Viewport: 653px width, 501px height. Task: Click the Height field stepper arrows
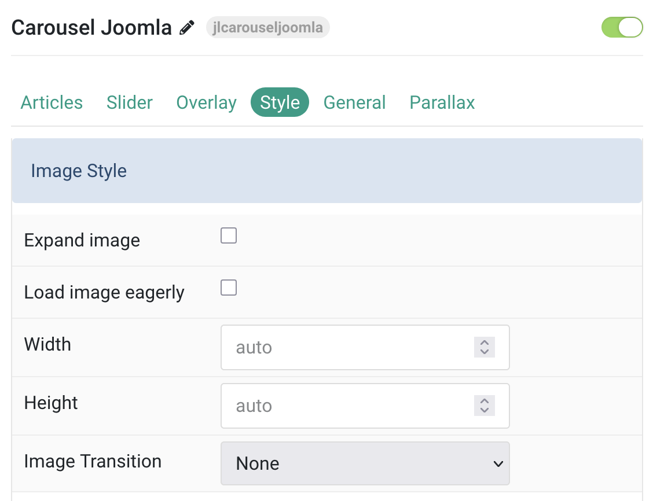click(x=485, y=406)
